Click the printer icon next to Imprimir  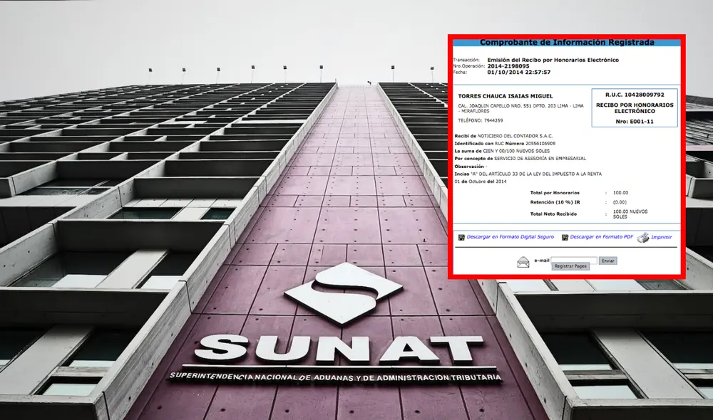pos(642,237)
